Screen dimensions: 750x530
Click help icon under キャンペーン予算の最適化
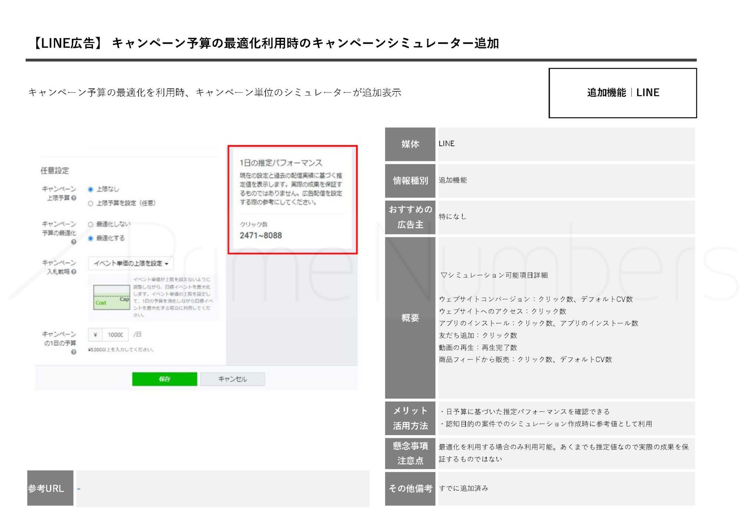[x=74, y=242]
